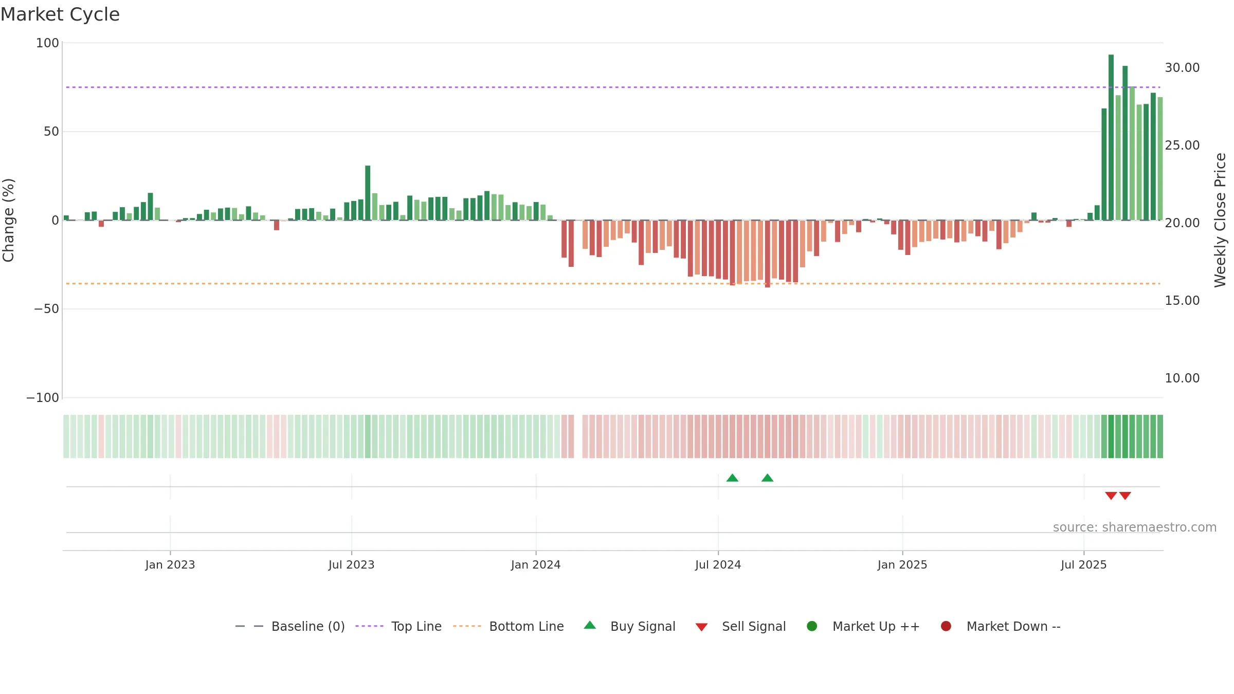Select the second red sell signal marker
This screenshot has width=1234, height=694.
pyautogui.click(x=1125, y=496)
